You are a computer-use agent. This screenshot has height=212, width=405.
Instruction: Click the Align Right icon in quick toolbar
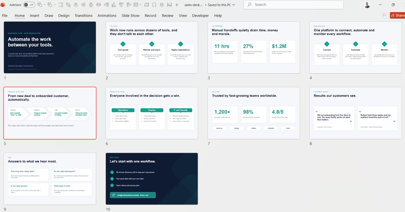[106, 5]
